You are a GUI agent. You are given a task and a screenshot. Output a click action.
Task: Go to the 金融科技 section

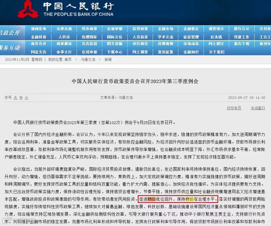coord(39,37)
